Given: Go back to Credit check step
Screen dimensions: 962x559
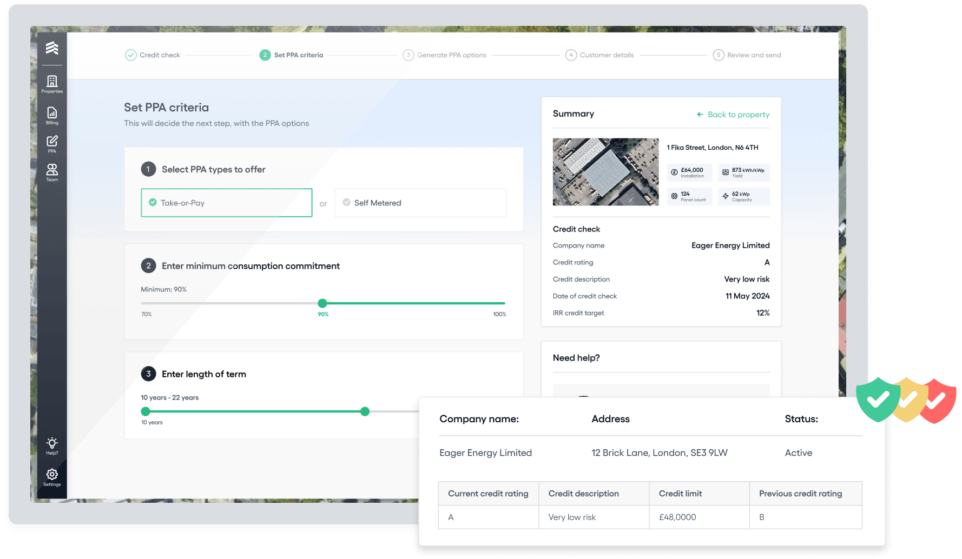Looking at the screenshot, I should click(x=153, y=55).
